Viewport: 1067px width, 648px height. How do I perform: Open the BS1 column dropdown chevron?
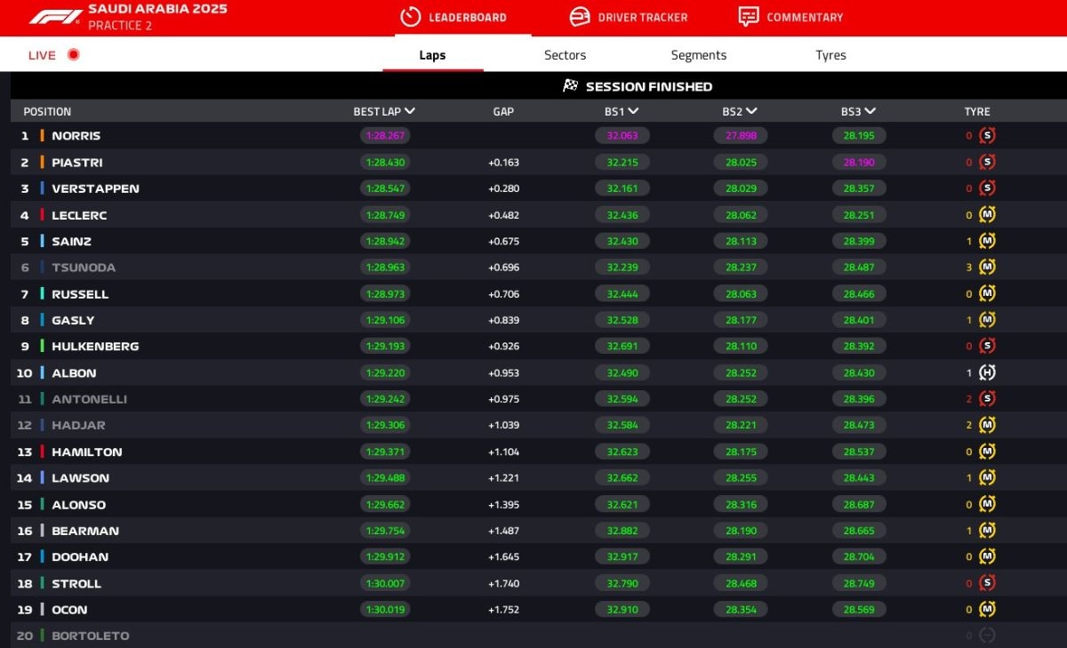633,111
